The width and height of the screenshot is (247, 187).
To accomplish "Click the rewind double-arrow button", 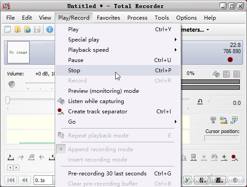I will pos(25,180).
